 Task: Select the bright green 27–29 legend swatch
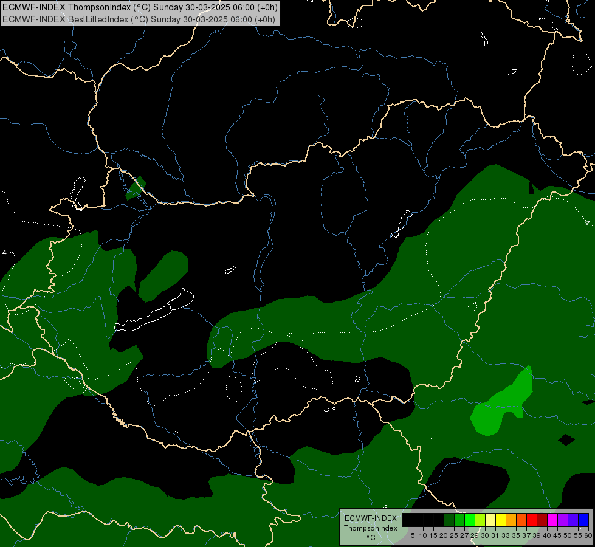click(470, 520)
